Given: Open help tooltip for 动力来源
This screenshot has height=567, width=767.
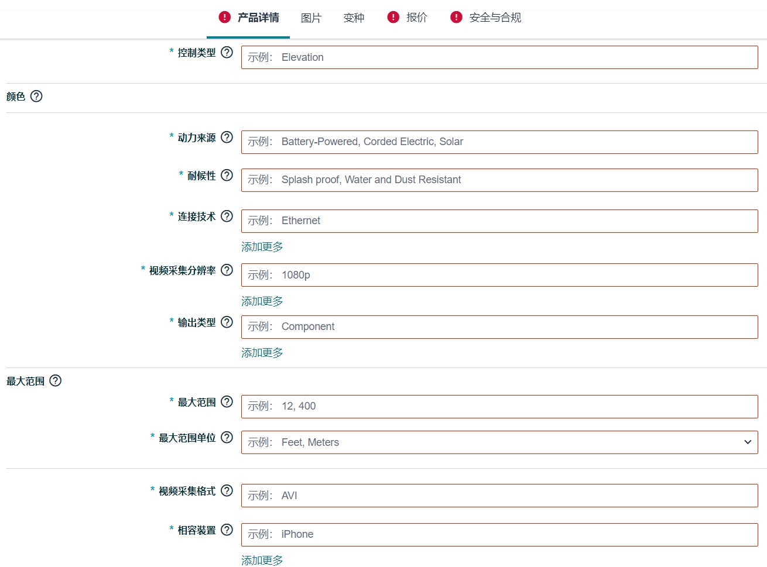Looking at the screenshot, I should click(227, 138).
